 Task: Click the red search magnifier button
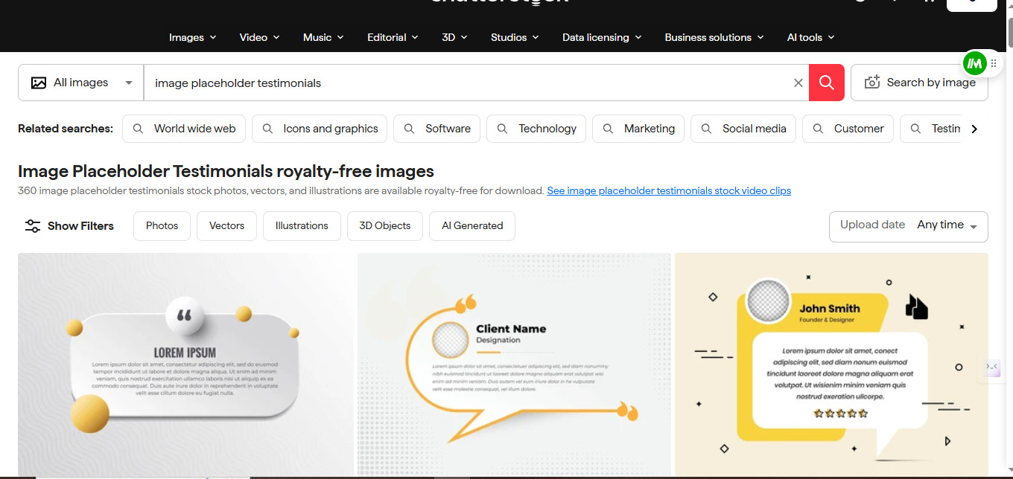tap(826, 83)
